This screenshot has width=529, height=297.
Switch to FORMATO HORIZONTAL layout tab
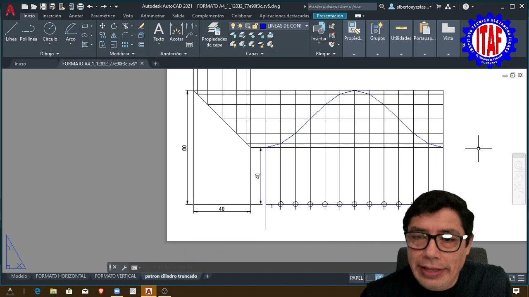click(x=61, y=276)
